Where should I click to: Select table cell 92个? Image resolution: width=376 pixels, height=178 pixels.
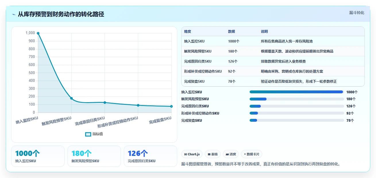click(x=232, y=71)
